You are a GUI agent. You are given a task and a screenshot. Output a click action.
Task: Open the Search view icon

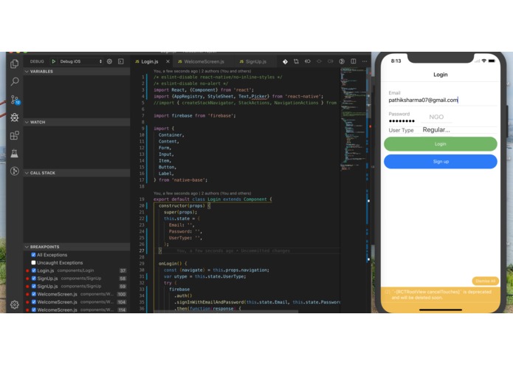15,81
